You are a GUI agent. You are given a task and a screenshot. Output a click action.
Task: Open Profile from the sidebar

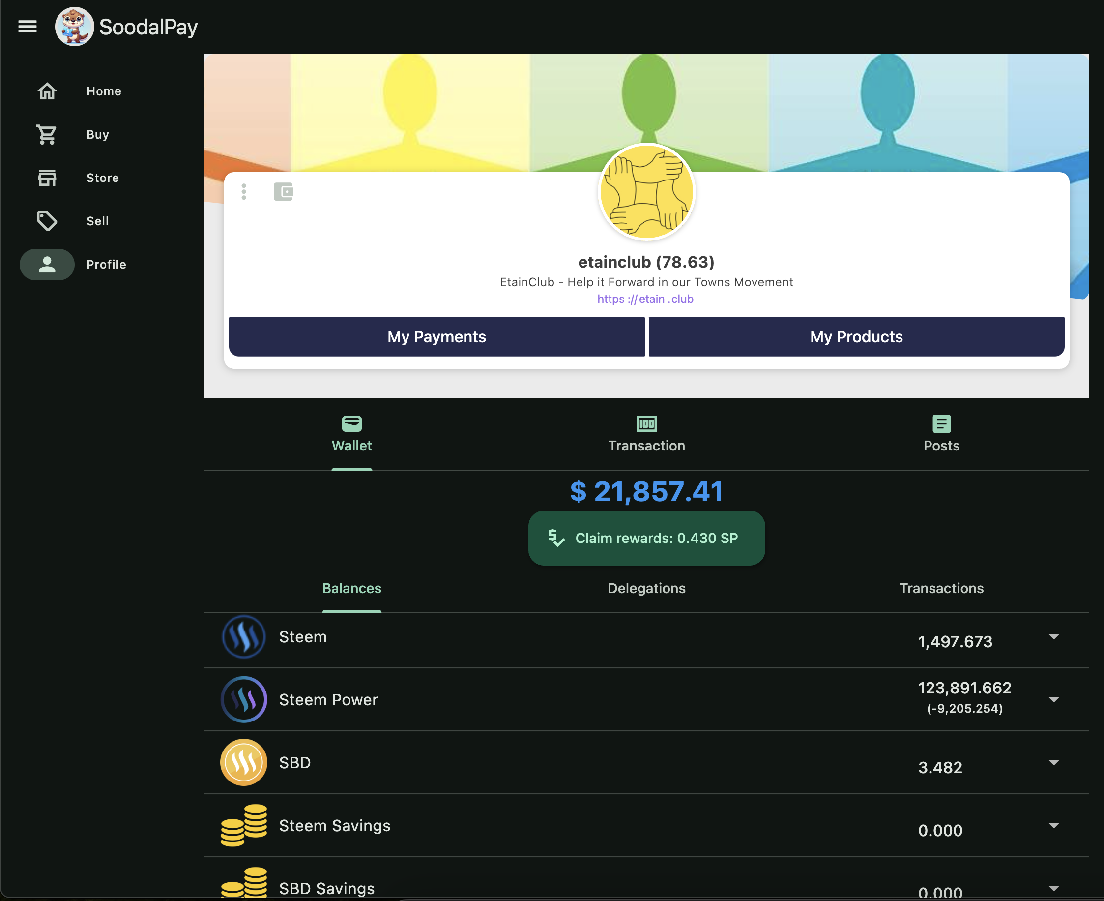tap(106, 265)
